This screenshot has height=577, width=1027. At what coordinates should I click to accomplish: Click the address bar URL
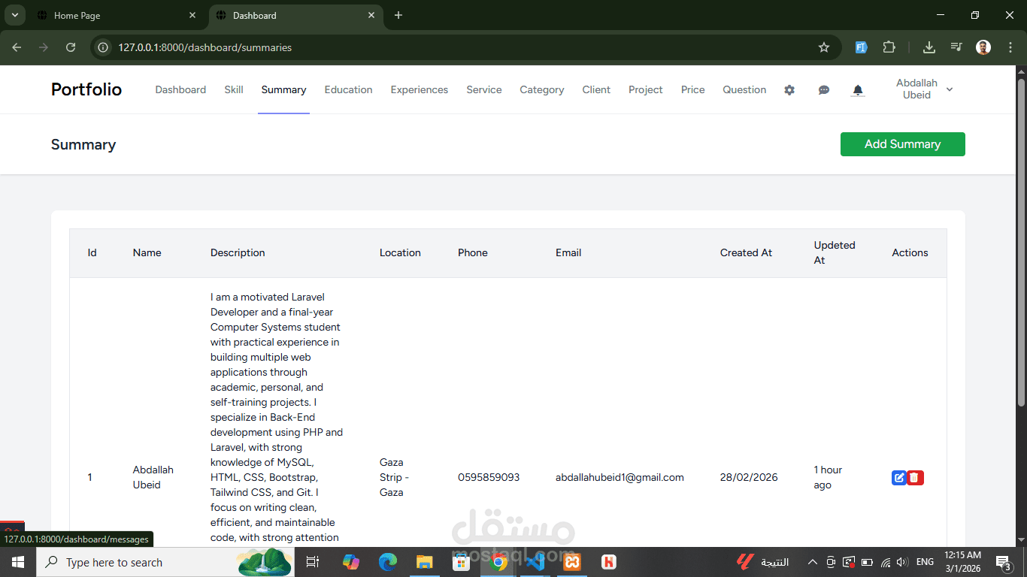(204, 47)
